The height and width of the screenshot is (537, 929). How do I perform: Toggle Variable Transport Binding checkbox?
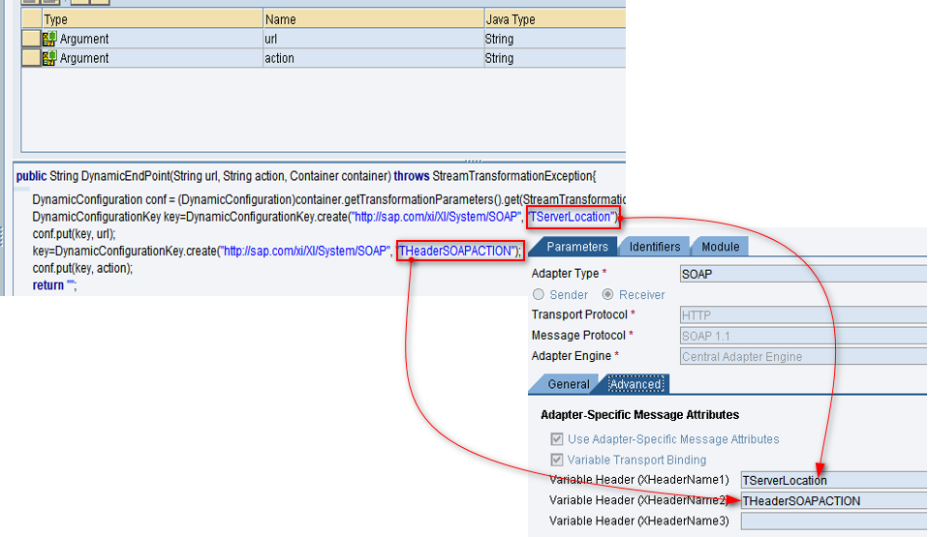pos(556,460)
